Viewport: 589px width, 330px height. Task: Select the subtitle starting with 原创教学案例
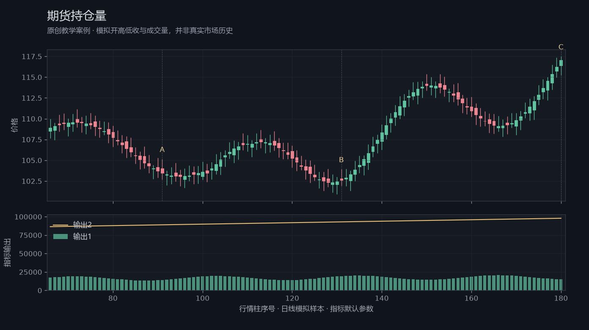(x=140, y=31)
